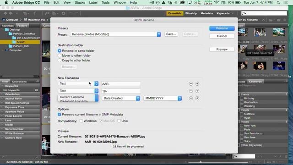Image resolution: width=293 pixels, height=165 pixels.
Task: Add a row after the 16- text row
Action: point(197,91)
